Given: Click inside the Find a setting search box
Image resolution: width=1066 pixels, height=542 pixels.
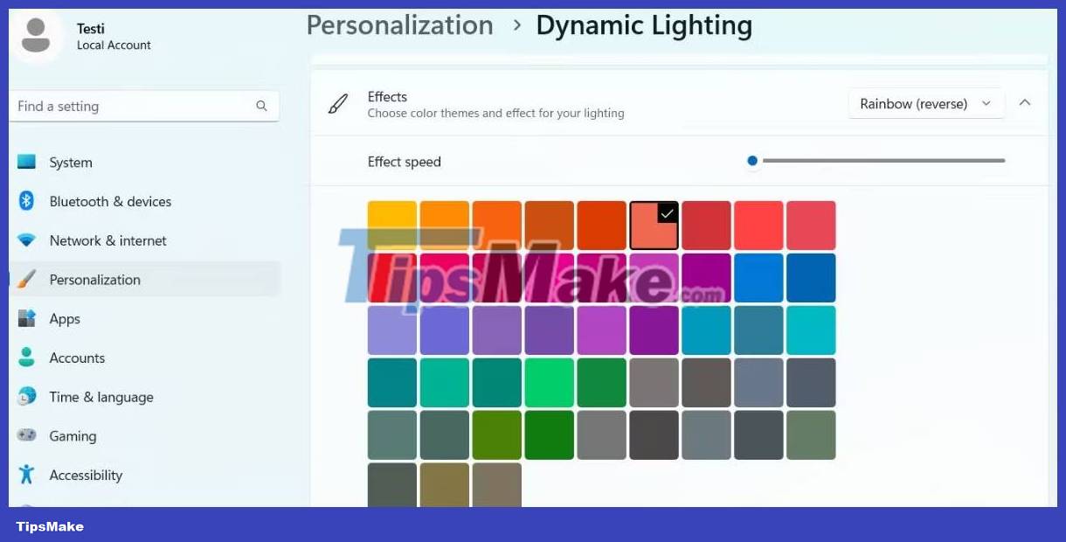Looking at the screenshot, I should click(131, 105).
